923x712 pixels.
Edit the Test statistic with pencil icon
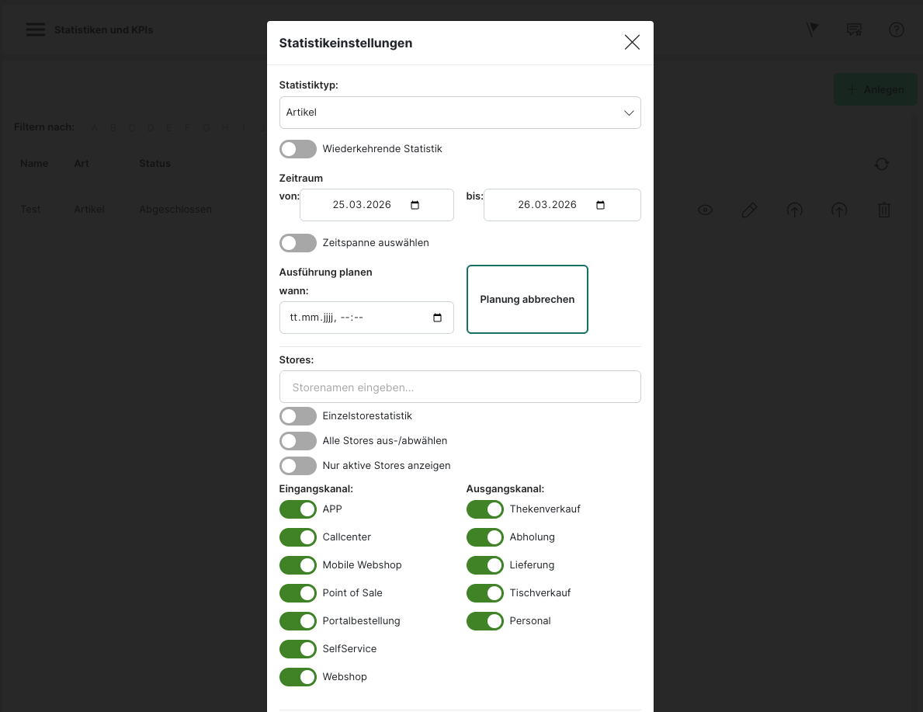click(x=749, y=210)
